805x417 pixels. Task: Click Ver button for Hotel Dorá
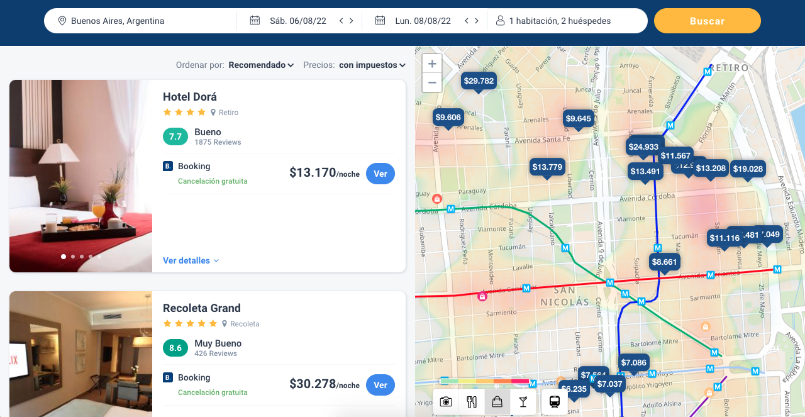click(x=380, y=174)
